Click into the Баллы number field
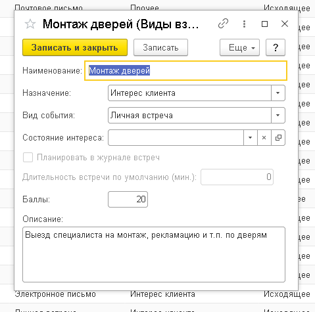 (x=128, y=199)
